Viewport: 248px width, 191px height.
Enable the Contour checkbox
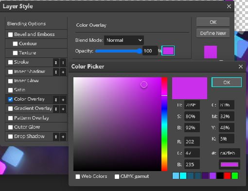(x=15, y=44)
